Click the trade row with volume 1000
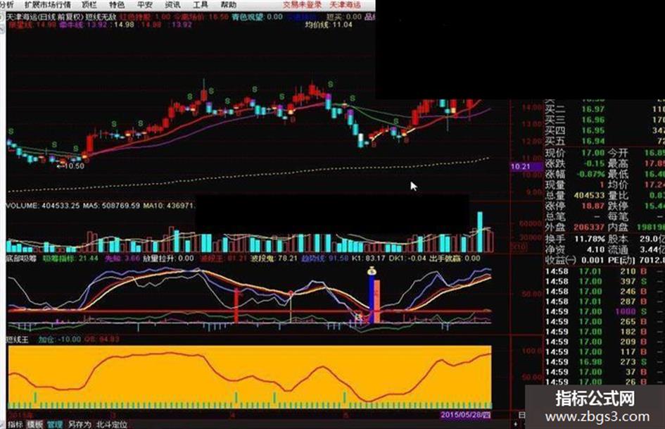665x429 pixels. coord(603,312)
